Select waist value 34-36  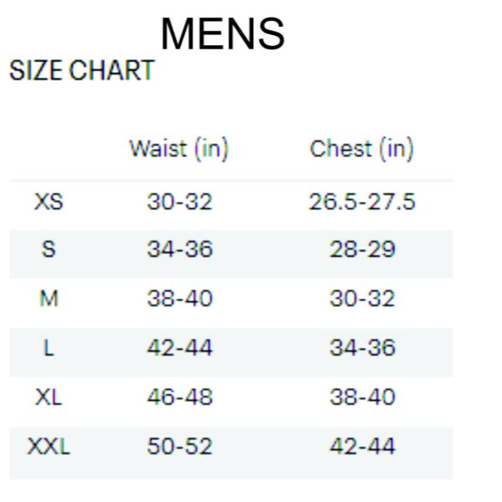[x=180, y=250]
